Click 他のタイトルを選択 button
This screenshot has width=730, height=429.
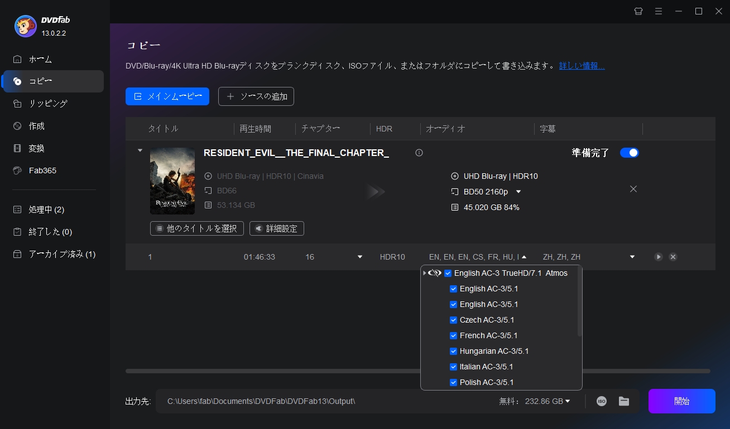pyautogui.click(x=197, y=228)
